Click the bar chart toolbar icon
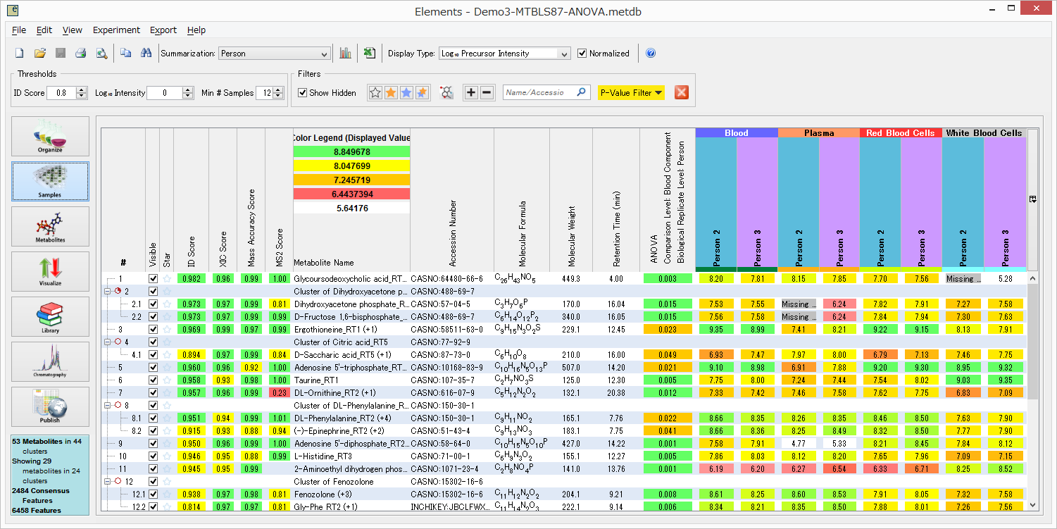1057x529 pixels. pos(346,54)
